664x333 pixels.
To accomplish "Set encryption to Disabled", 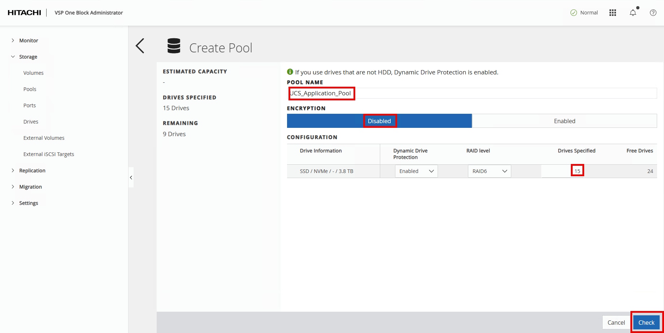I will 379,121.
